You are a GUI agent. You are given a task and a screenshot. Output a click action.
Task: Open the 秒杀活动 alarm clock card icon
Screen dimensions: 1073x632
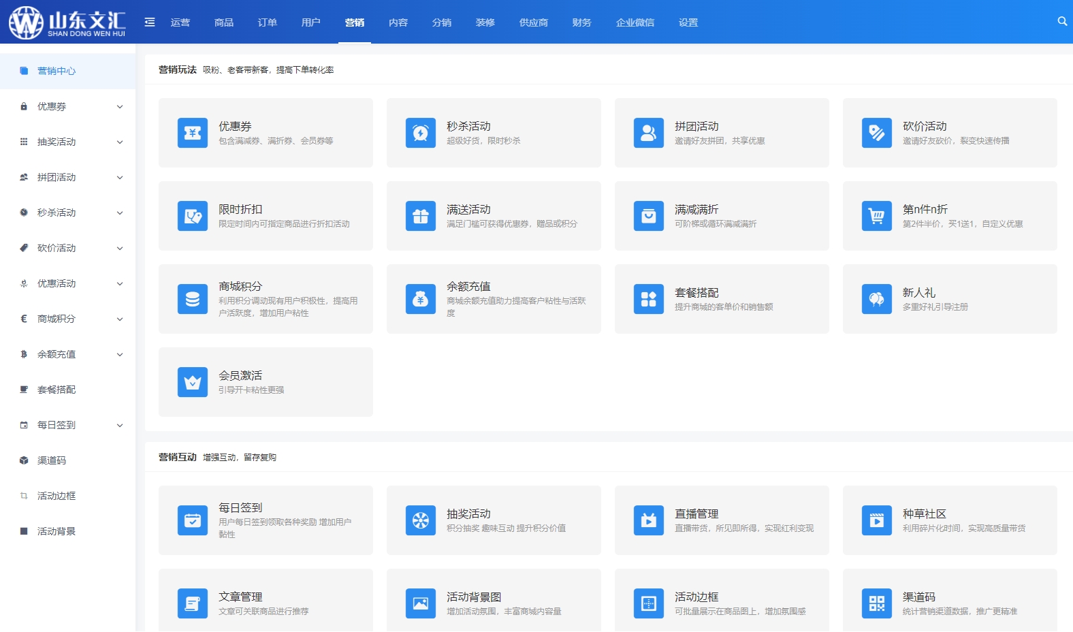coord(421,133)
